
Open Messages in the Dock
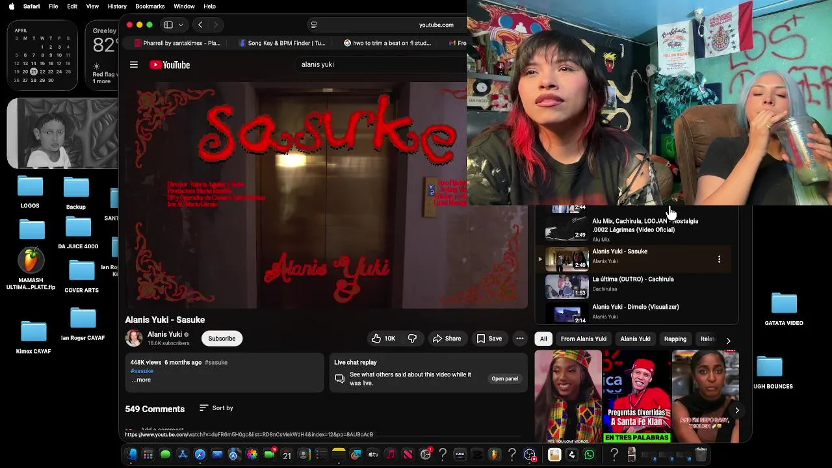pyautogui.click(x=165, y=455)
